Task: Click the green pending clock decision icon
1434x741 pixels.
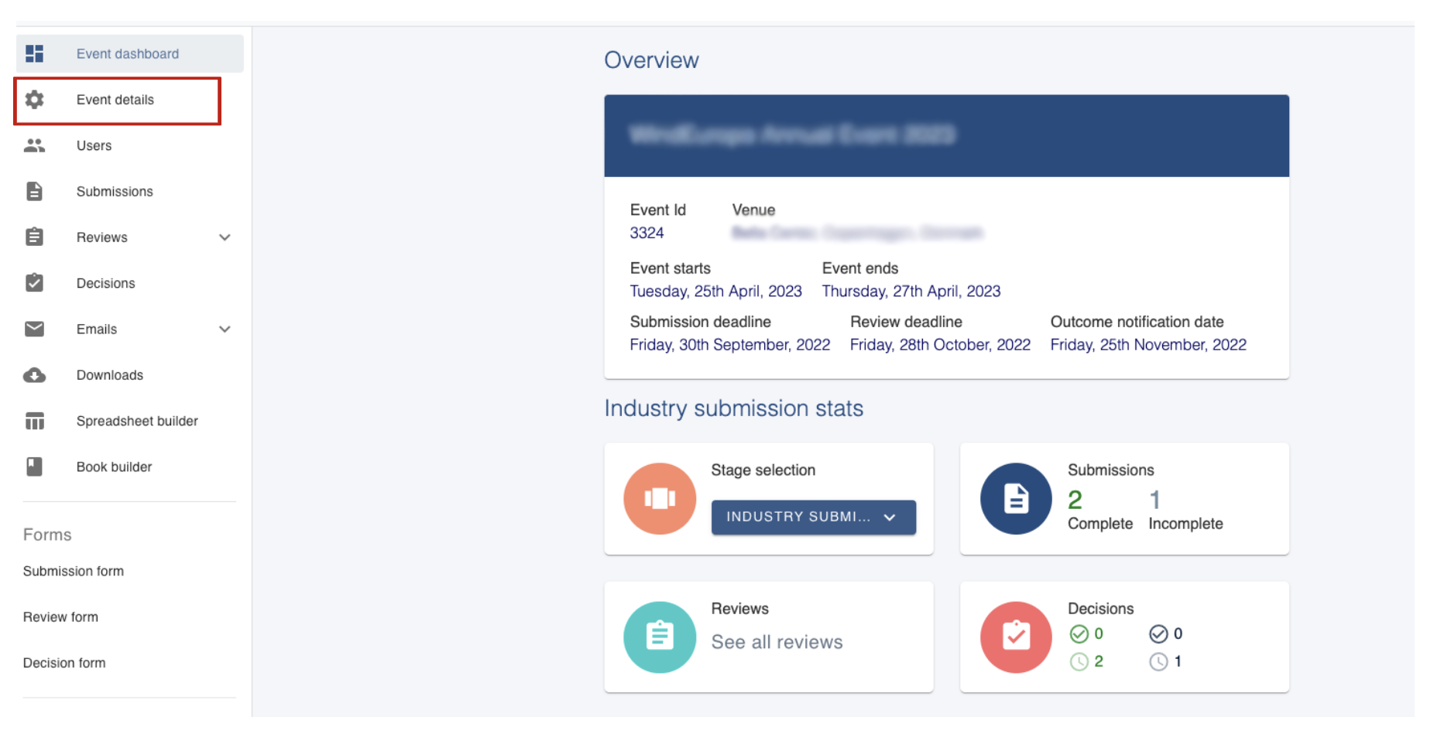Action: click(x=1079, y=661)
